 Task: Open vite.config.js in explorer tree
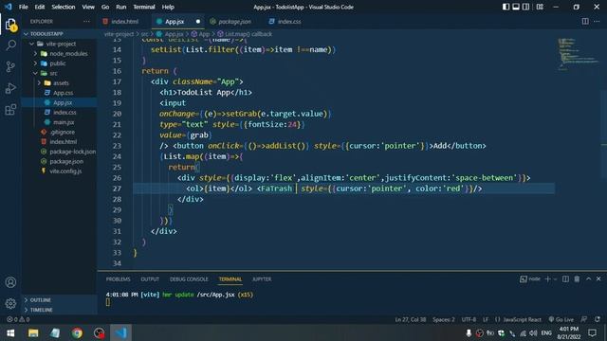(x=59, y=170)
